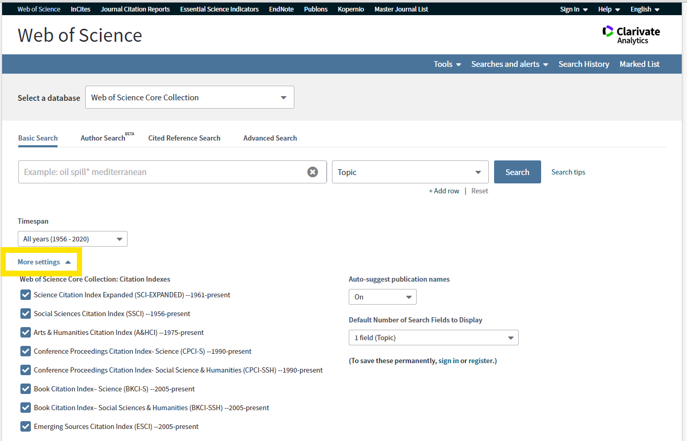Open the Auto-suggest publication names dropdown
Viewport: 687px width, 441px height.
click(383, 297)
